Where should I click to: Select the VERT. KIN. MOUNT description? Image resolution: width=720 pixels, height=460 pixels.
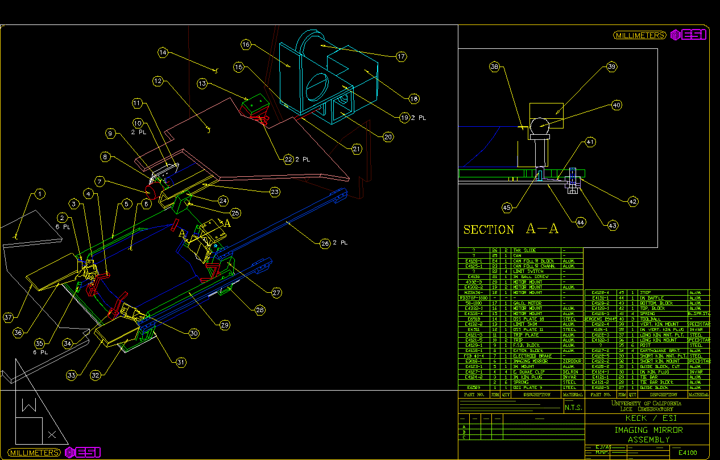(x=659, y=324)
